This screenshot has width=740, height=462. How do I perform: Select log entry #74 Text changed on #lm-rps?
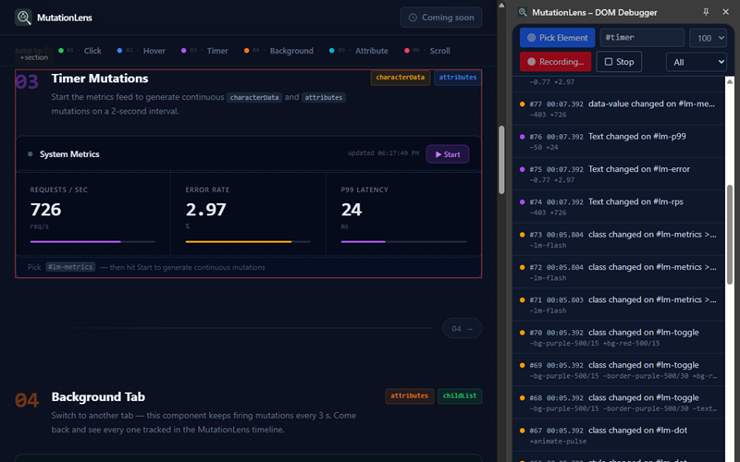619,206
